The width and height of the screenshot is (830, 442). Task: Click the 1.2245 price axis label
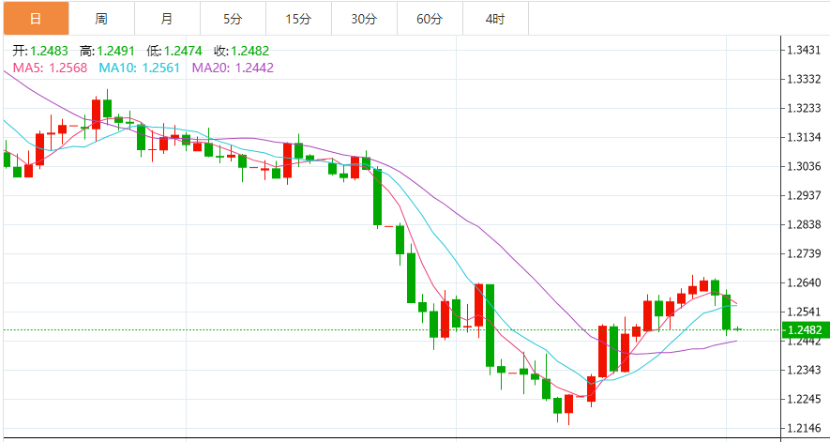(x=804, y=399)
